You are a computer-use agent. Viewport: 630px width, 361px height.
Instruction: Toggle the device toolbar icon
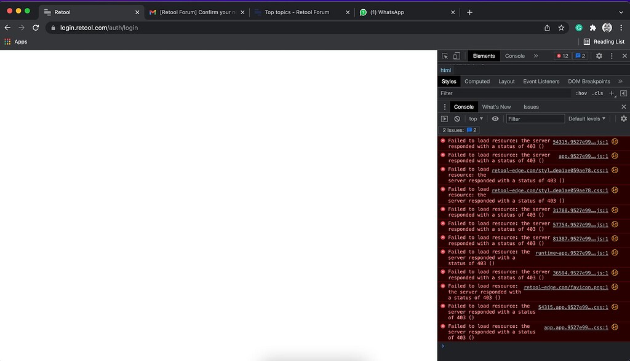point(455,56)
